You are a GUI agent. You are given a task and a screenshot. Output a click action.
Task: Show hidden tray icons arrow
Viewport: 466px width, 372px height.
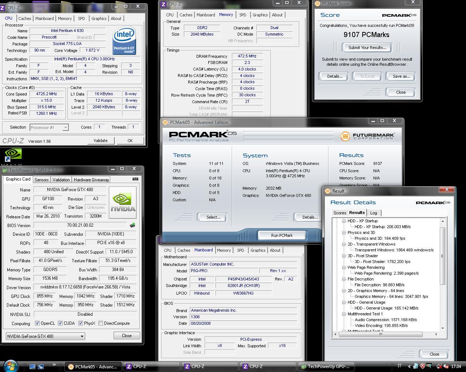pyautogui.click(x=409, y=367)
